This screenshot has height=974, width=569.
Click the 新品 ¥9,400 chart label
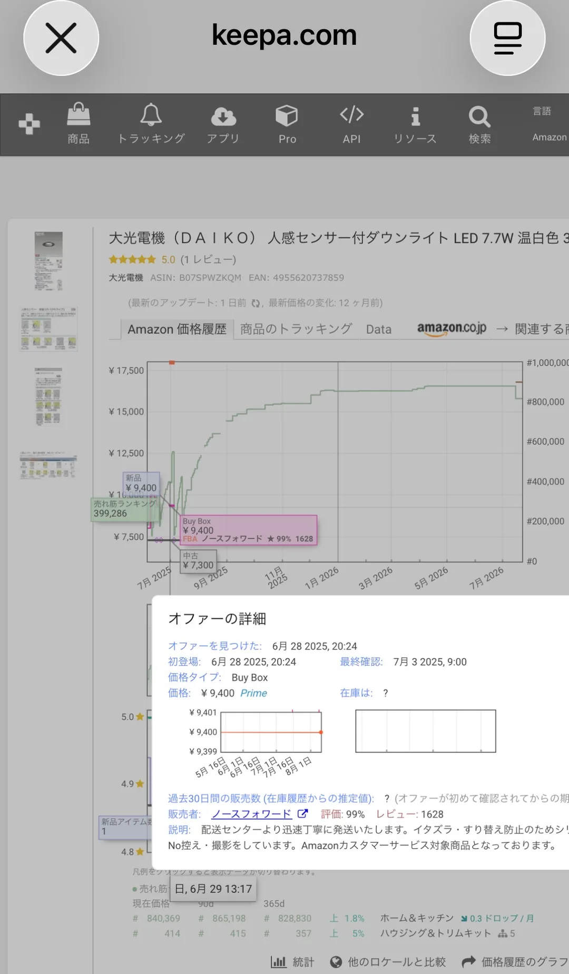[x=141, y=483]
